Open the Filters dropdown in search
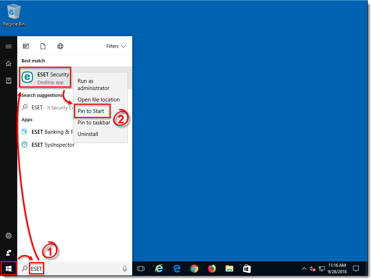 [116, 46]
